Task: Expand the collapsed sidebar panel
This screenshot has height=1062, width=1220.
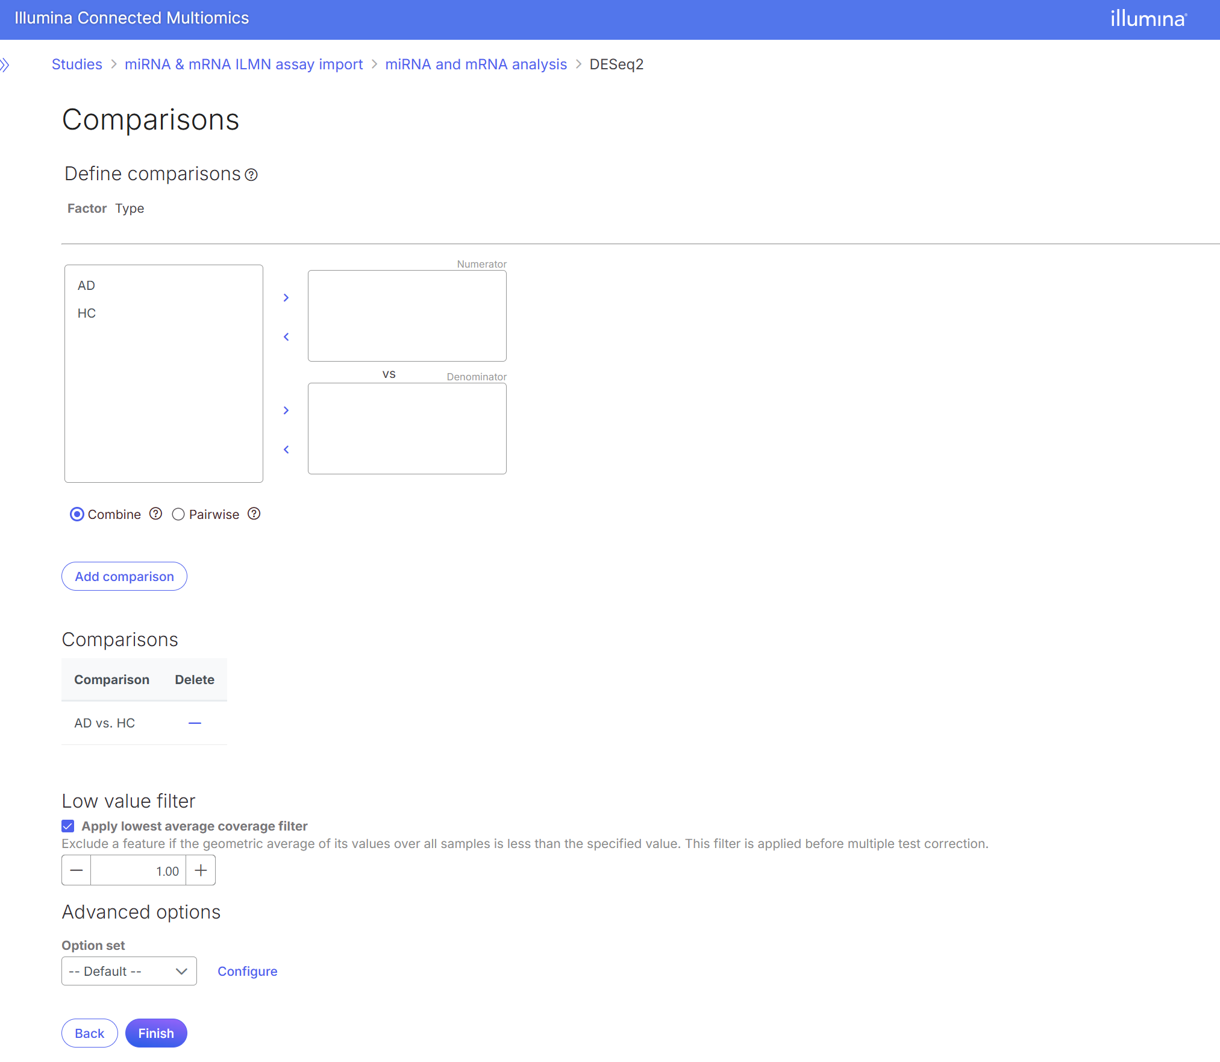Action: [x=5, y=64]
